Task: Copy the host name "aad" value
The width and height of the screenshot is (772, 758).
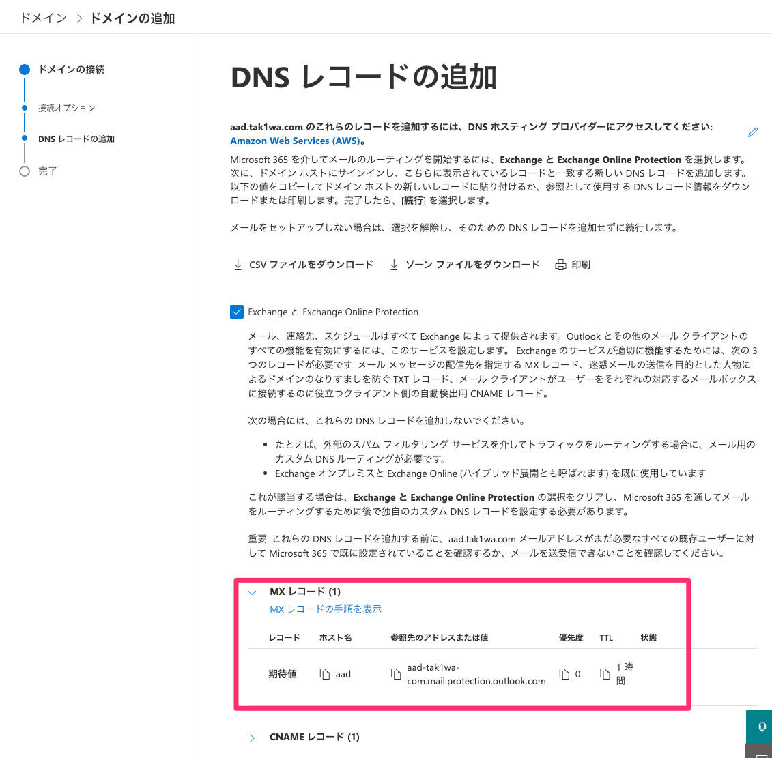Action: 326,674
